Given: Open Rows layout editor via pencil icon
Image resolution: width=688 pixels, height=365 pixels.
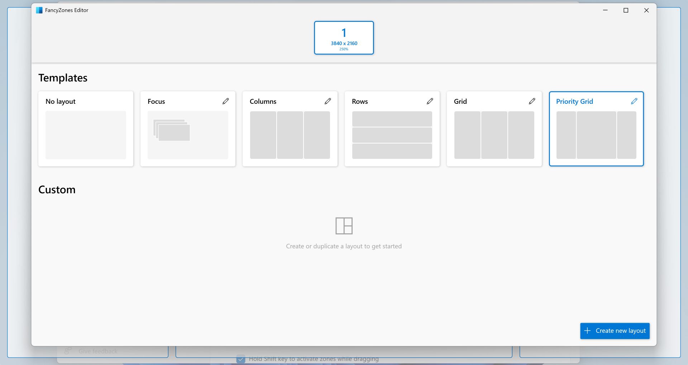Looking at the screenshot, I should point(430,101).
